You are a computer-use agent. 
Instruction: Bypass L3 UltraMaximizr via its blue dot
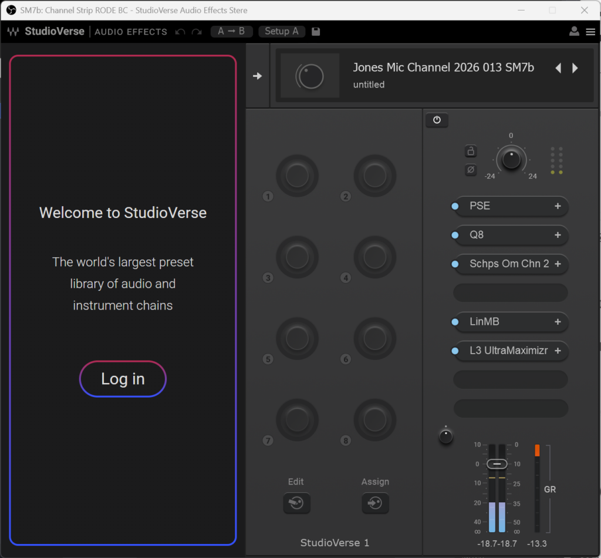click(455, 351)
